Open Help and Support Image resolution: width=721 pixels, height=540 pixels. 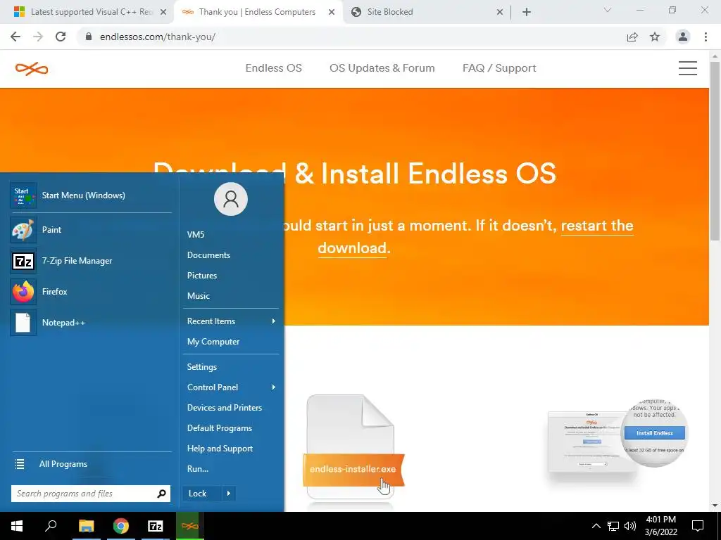coord(231,449)
